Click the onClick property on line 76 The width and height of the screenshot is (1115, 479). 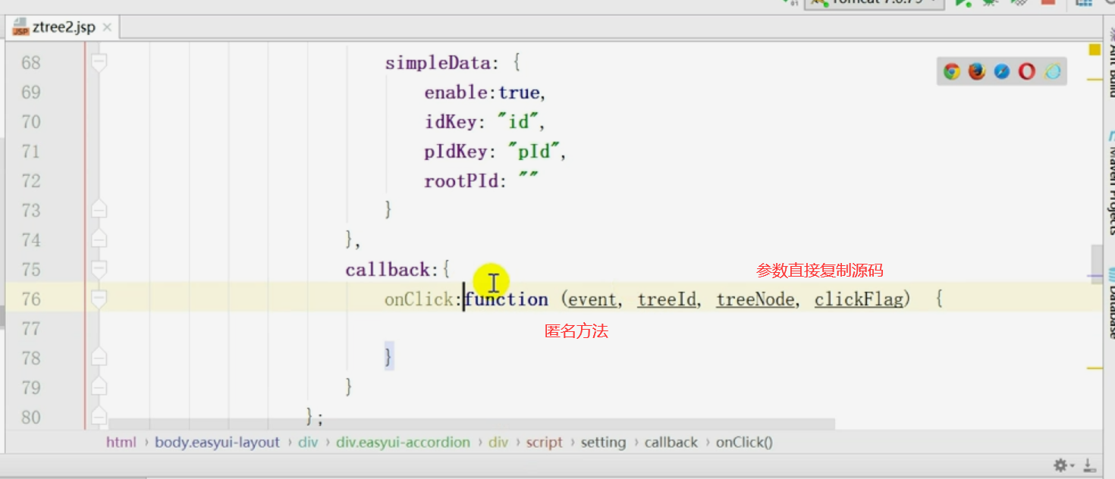tap(419, 299)
